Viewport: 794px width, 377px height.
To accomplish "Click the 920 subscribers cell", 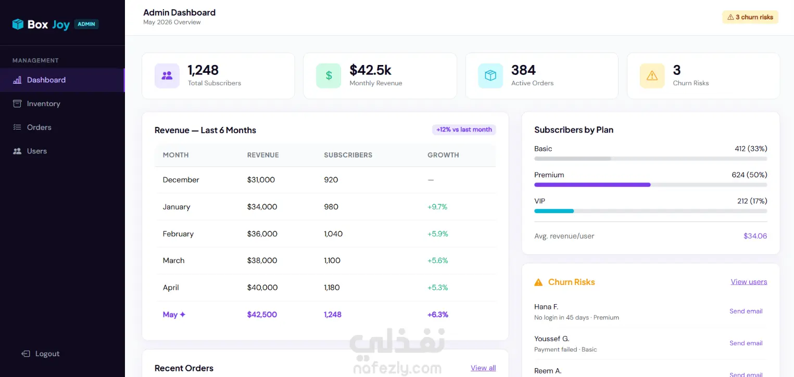I will [331, 180].
